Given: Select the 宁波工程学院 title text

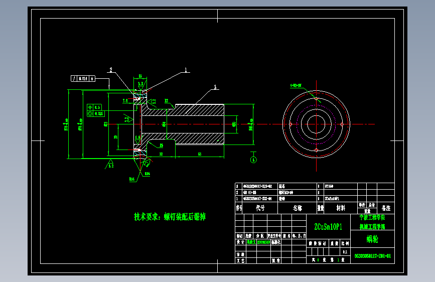Looking at the screenshot, I should (372, 217).
